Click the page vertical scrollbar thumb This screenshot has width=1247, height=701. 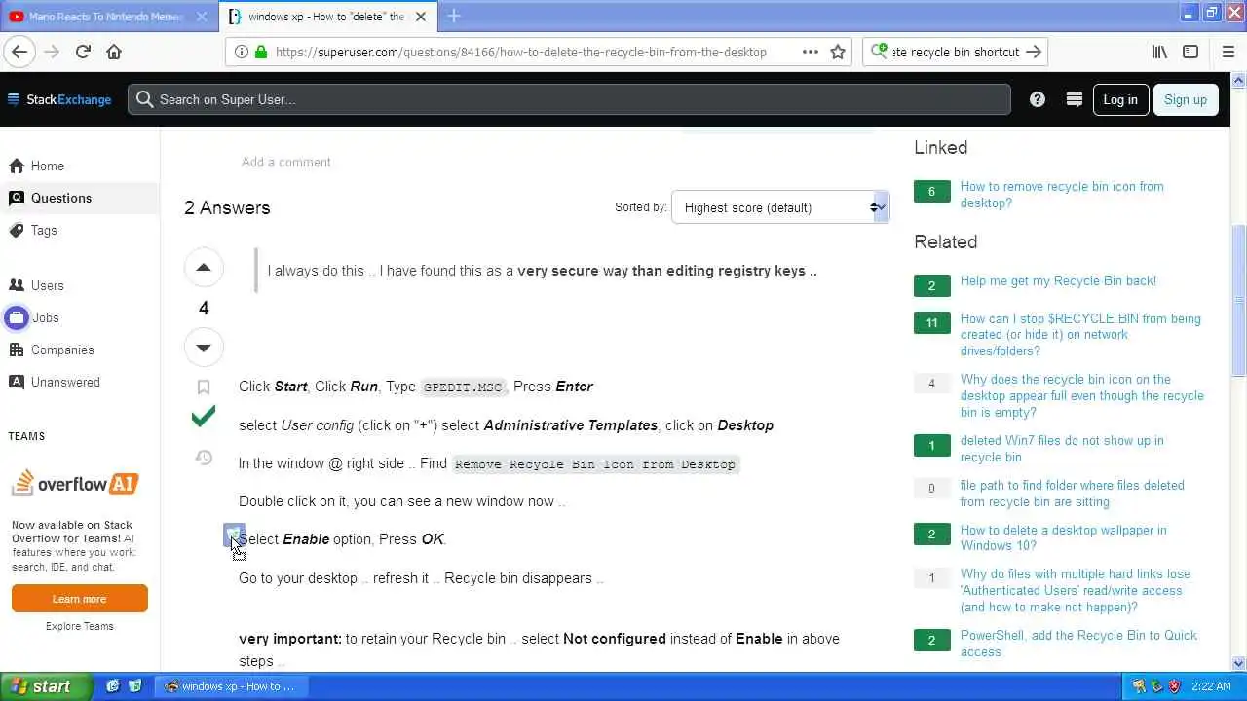1238,299
